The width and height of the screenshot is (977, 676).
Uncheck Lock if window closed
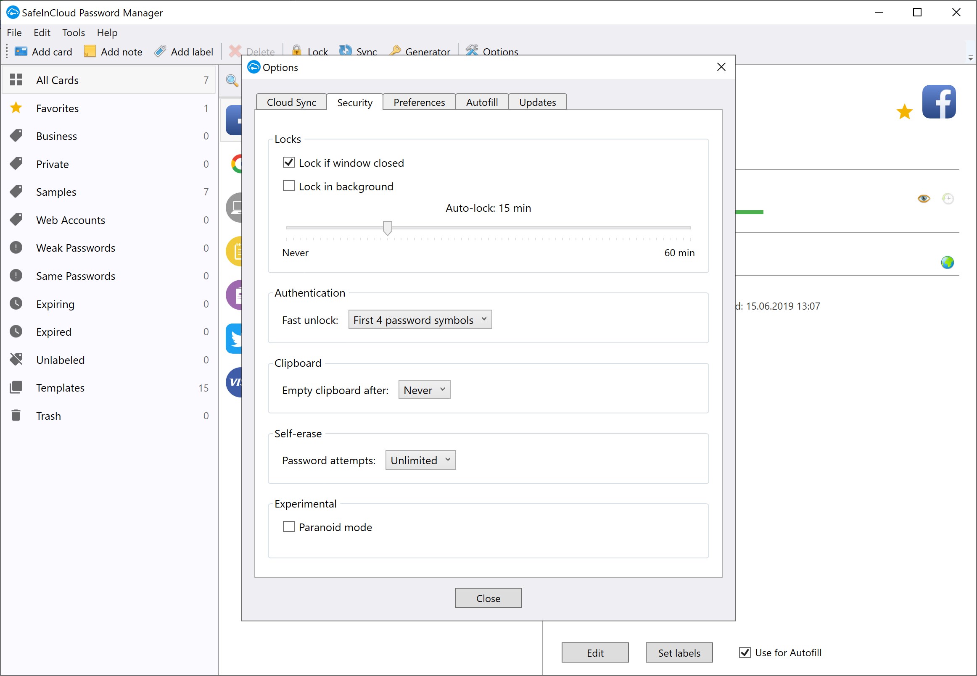coord(289,163)
